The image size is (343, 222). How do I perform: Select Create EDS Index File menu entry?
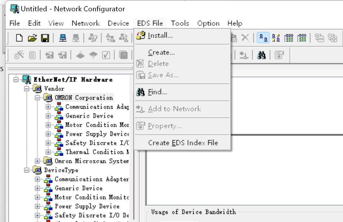click(182, 143)
